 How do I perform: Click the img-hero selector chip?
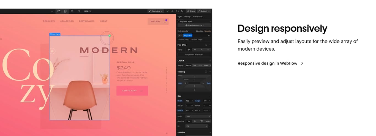tap(188, 36)
